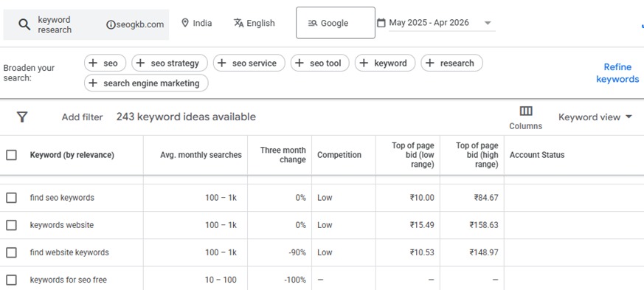The height and width of the screenshot is (290, 644).
Task: Sort by Three month change column
Action: click(x=283, y=155)
